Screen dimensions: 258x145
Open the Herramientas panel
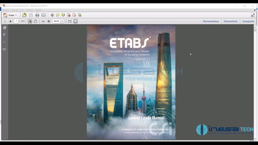211,21
